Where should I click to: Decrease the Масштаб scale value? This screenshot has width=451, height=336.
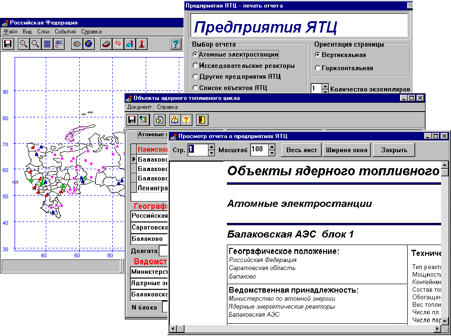[272, 153]
